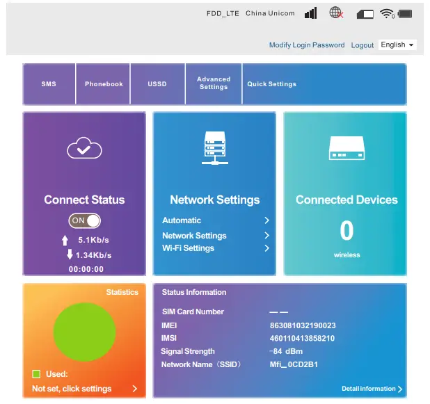This screenshot has height=404, width=430.
Task: Open the USSD tab
Action: pos(157,84)
